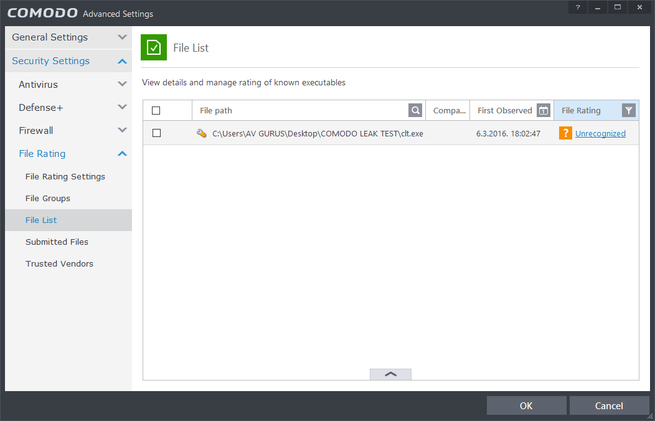Click the Unrecognized rating link
The height and width of the screenshot is (421, 655).
600,133
